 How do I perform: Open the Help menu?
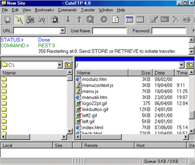(x=121, y=10)
